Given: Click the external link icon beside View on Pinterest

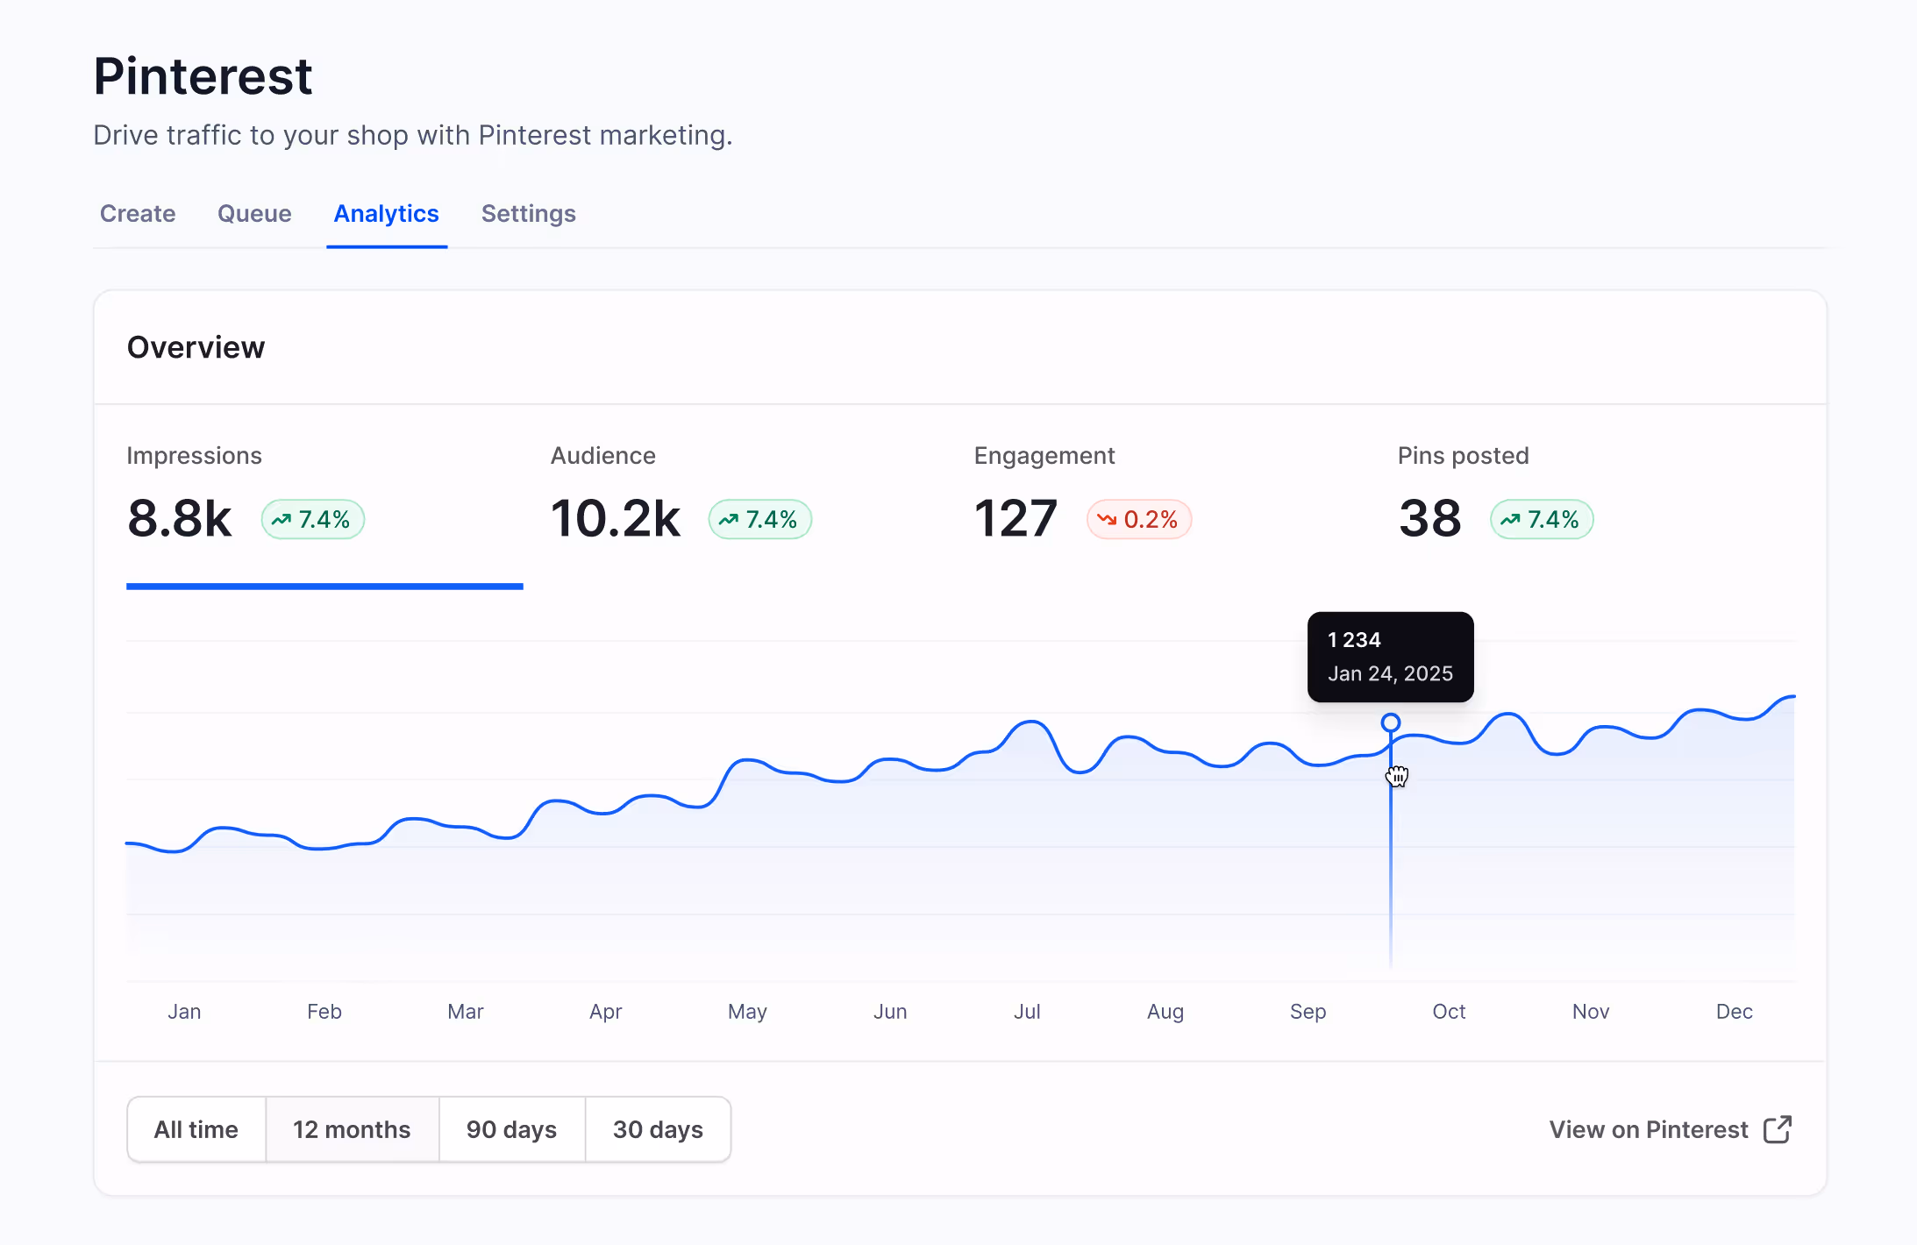Looking at the screenshot, I should click(1777, 1129).
